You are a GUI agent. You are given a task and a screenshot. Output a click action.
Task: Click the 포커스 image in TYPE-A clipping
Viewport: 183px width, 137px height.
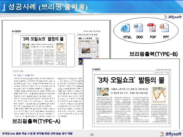26,46
